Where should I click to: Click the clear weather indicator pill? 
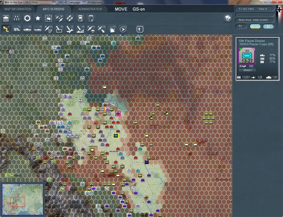coord(255,26)
